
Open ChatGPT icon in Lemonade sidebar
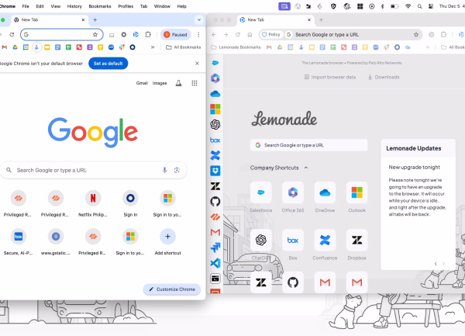pyautogui.click(x=215, y=125)
